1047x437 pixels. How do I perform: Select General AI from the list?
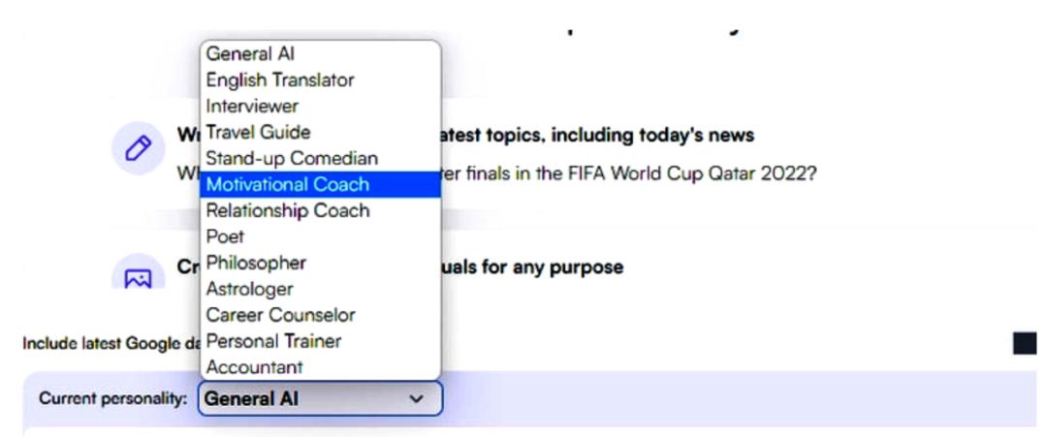(250, 54)
